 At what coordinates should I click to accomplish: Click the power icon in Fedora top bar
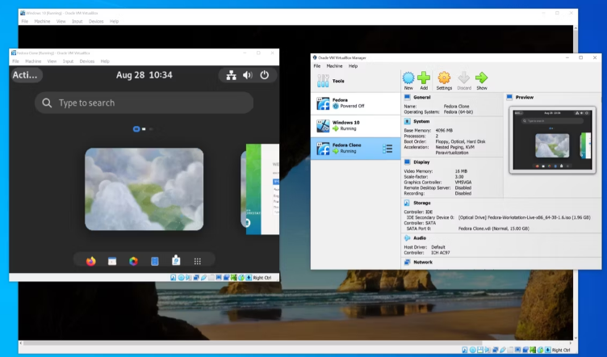pos(265,75)
